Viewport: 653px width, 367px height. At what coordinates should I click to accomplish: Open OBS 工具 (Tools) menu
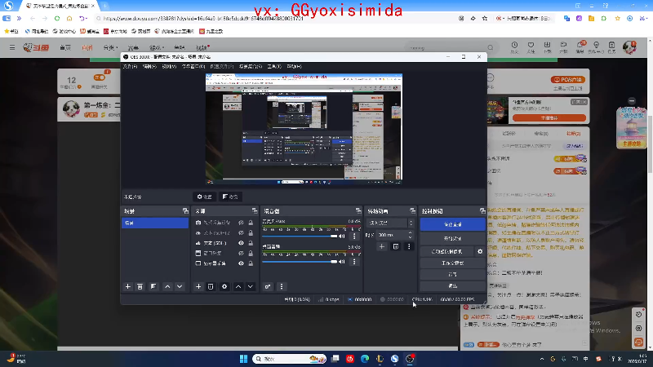(274, 67)
